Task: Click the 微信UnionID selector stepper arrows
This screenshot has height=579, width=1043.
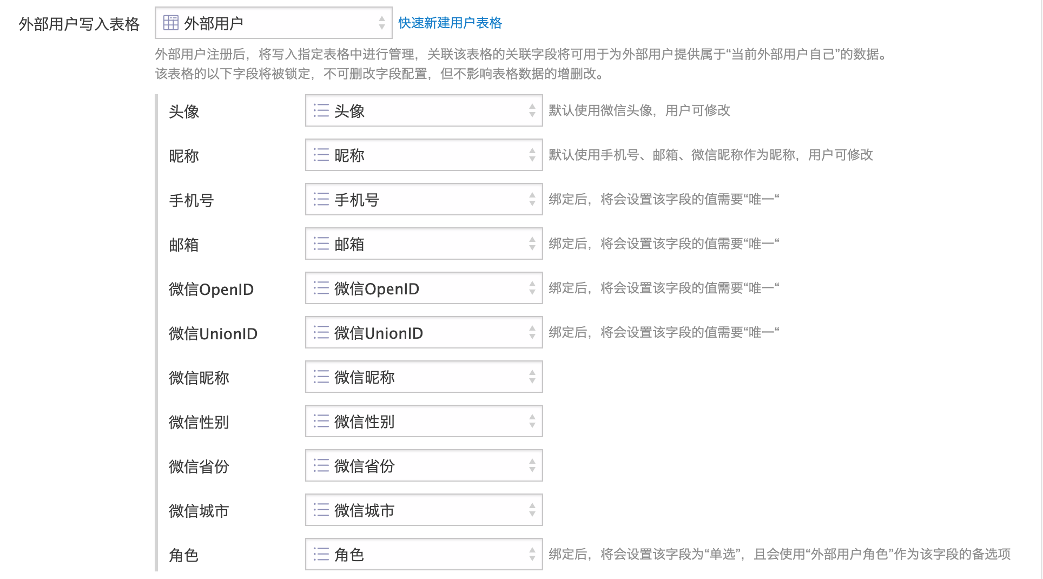Action: click(532, 333)
